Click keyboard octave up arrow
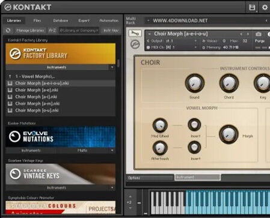The image size is (270, 218). (x=130, y=197)
